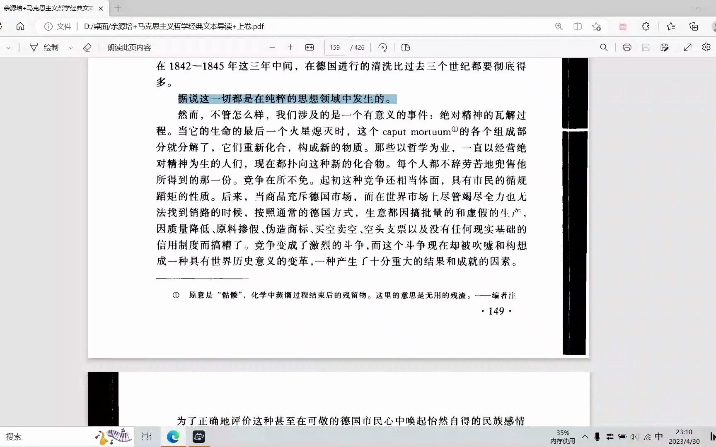Open the pink bilibili extension icon
Screen dimensions: 716x447
point(623,26)
